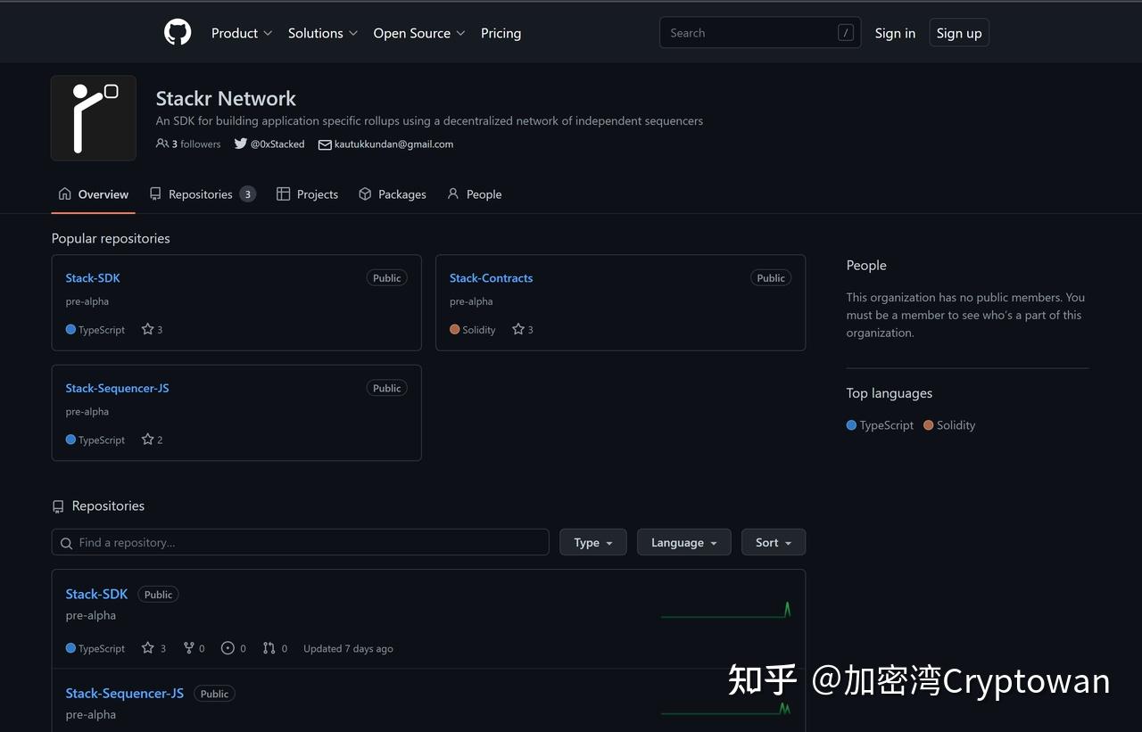
Task: Open Stack-Sequencer-JS link in the repositories list
Action: click(125, 694)
